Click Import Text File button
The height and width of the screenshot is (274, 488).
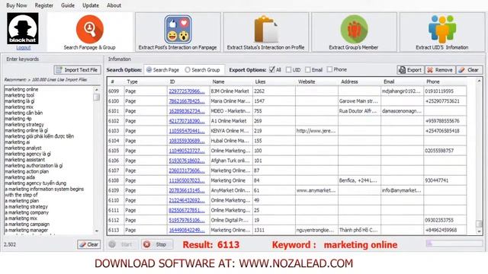tap(77, 70)
